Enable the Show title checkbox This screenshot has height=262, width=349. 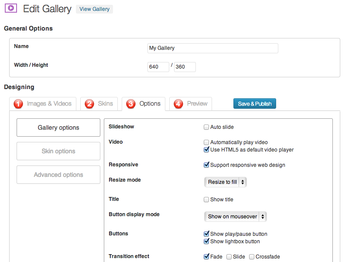pyautogui.click(x=206, y=200)
